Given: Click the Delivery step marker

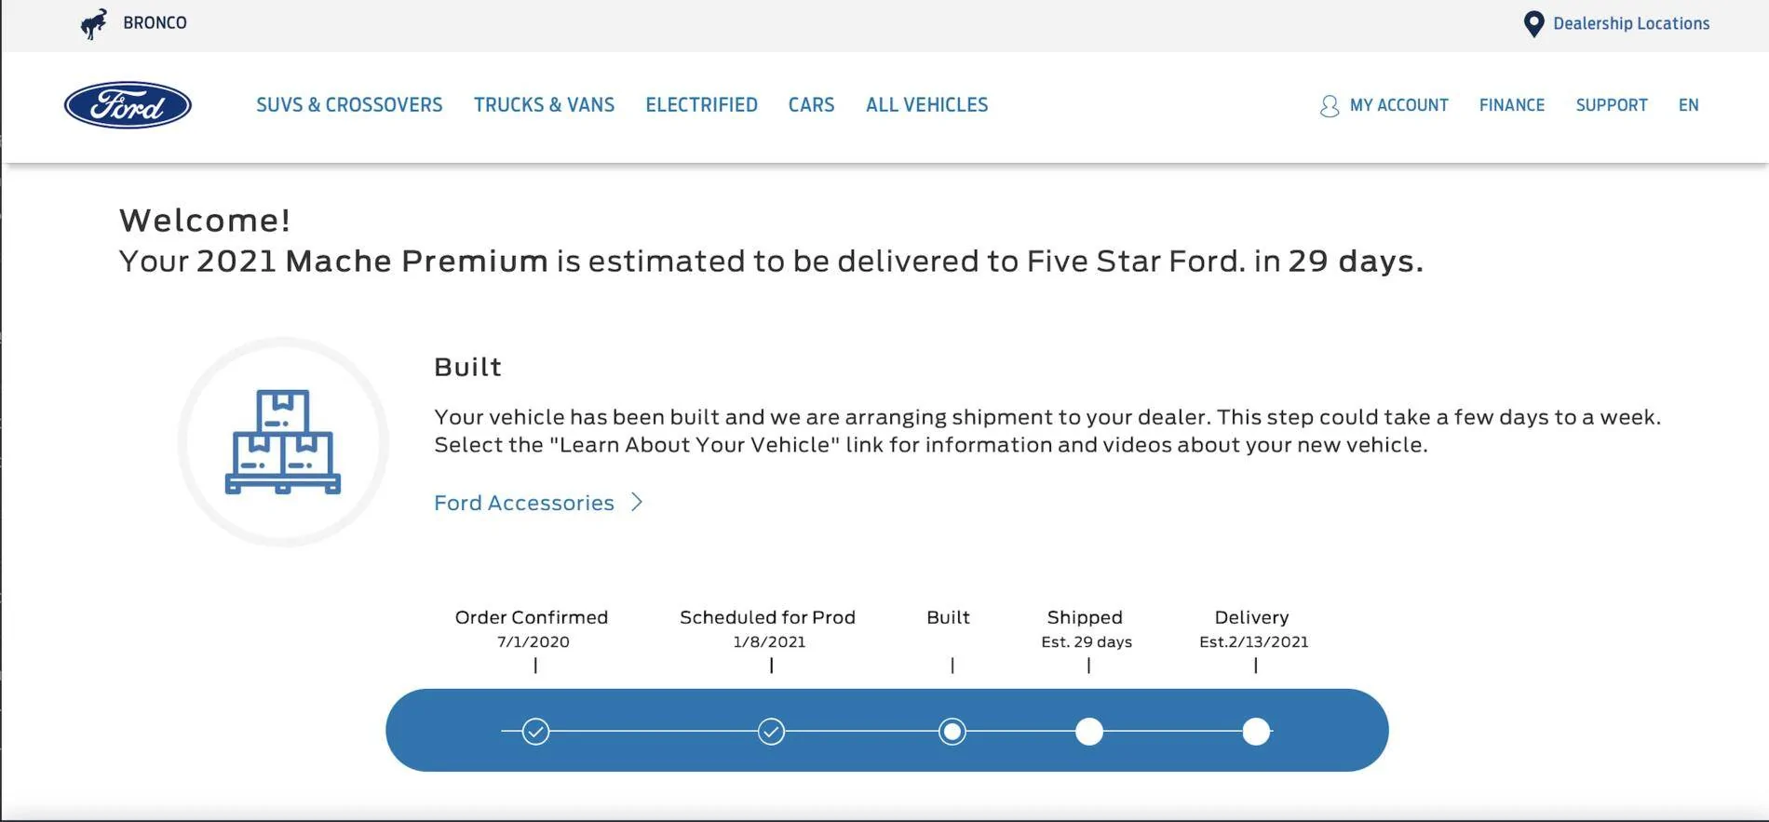Looking at the screenshot, I should click(1256, 732).
